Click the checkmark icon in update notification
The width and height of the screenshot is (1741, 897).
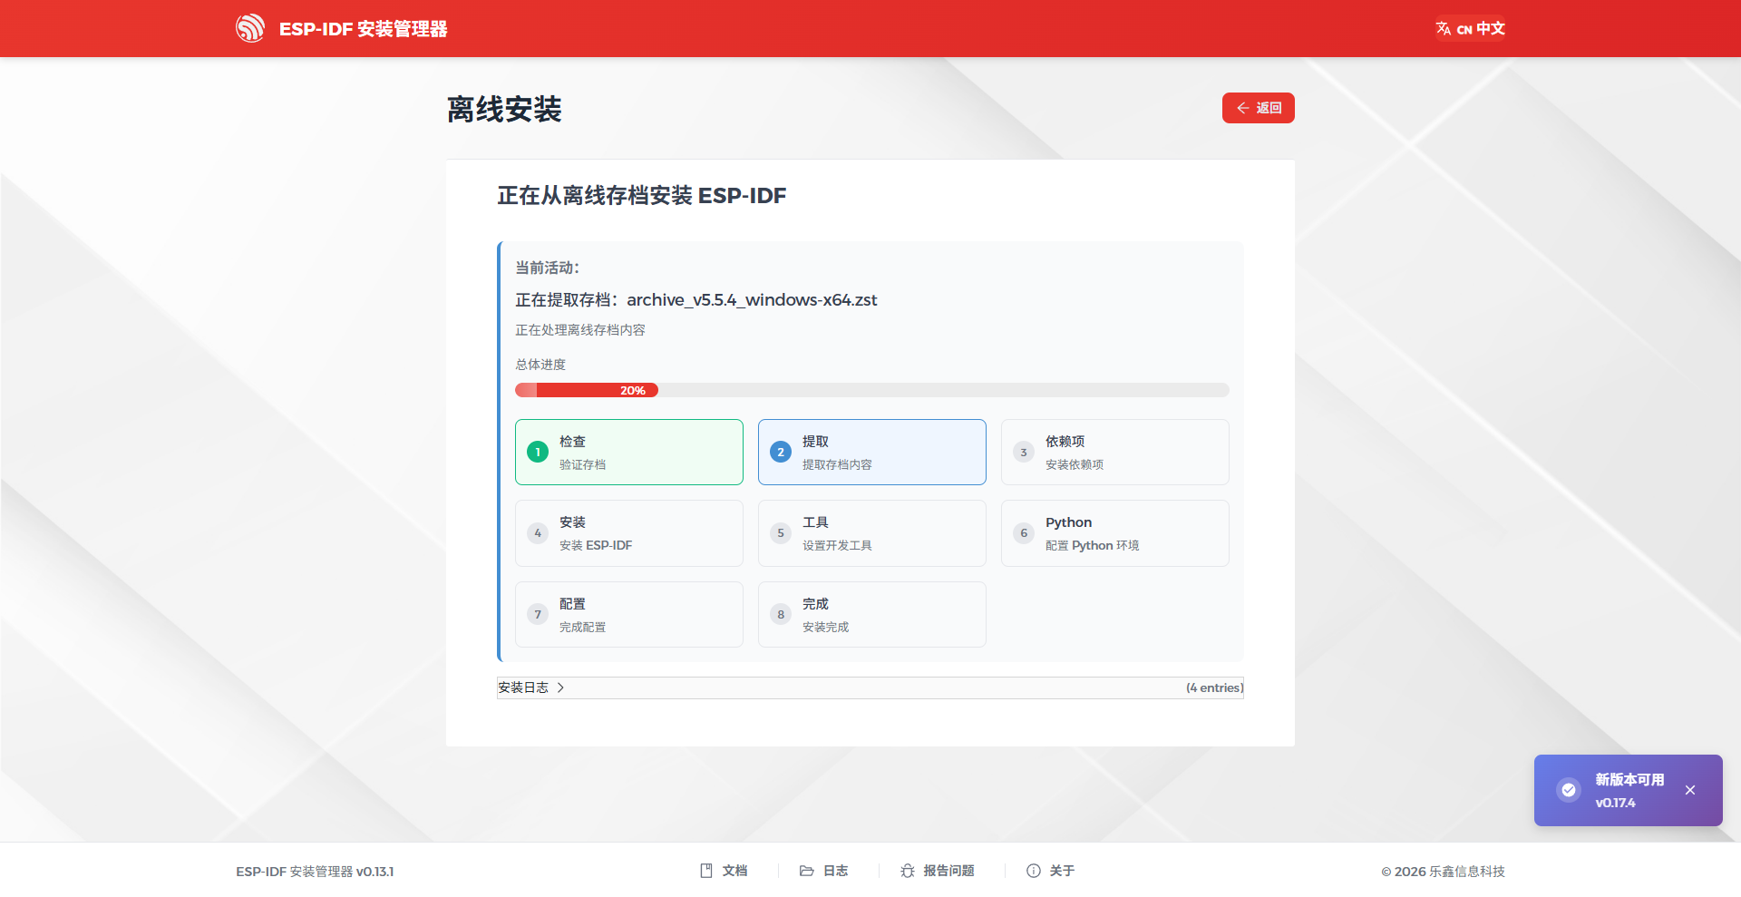pos(1569,790)
